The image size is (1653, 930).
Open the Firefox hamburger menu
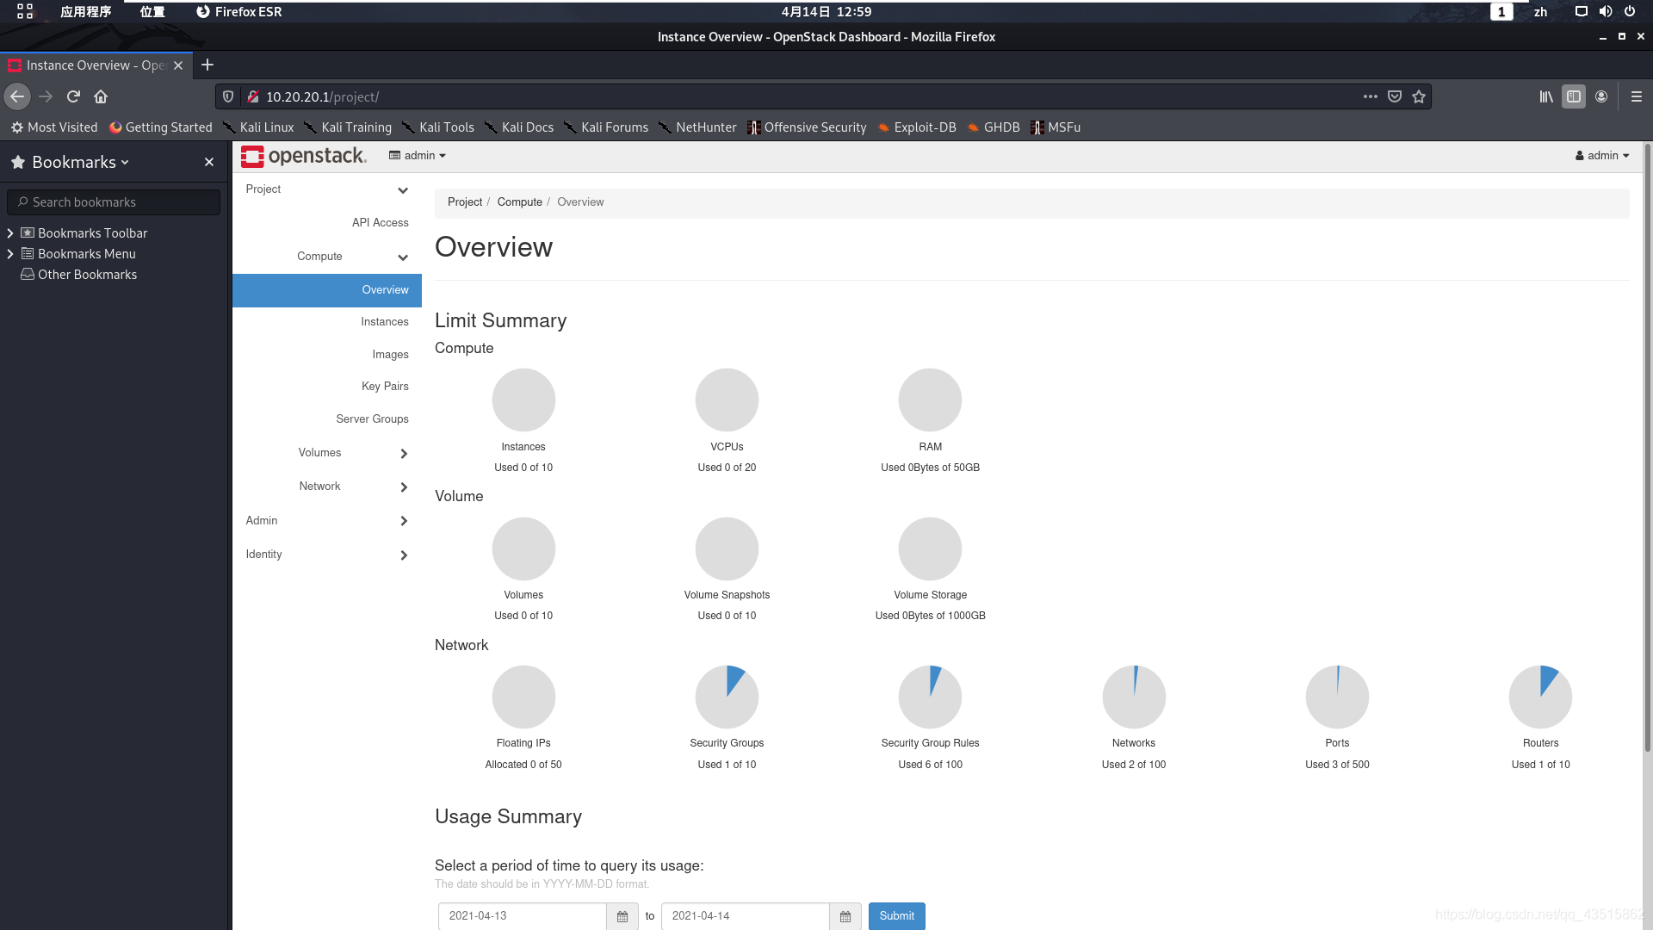click(1637, 96)
